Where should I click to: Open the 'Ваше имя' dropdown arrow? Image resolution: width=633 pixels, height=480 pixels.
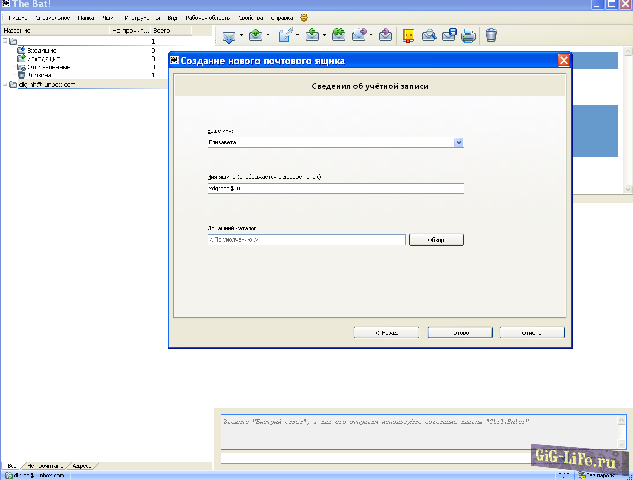coord(459,143)
